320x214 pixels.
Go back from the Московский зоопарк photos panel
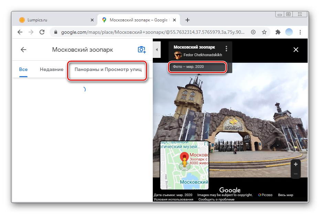[x=23, y=50]
